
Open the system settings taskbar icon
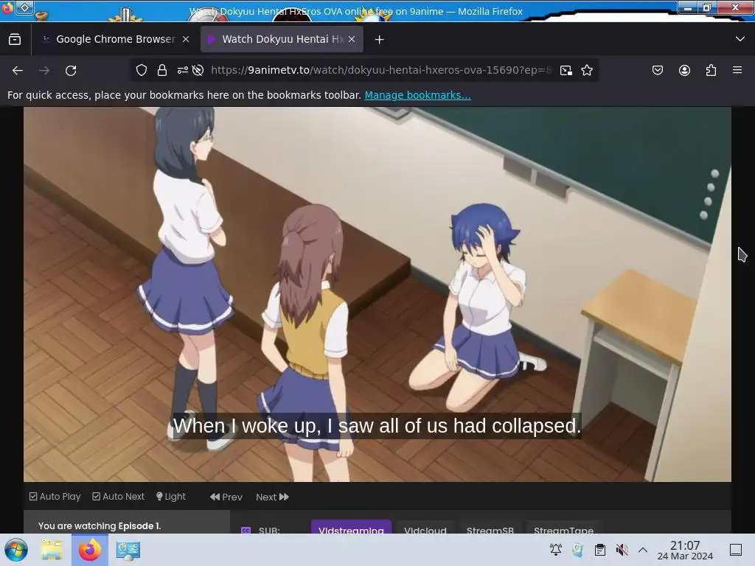point(128,550)
